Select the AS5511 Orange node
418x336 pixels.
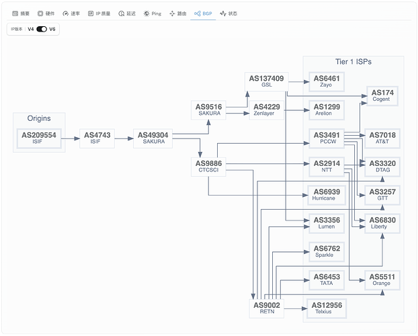click(382, 280)
